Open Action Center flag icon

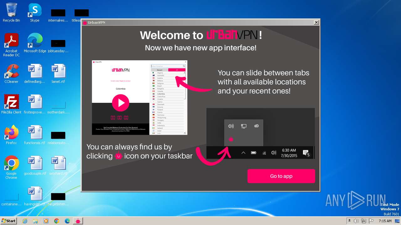(x=371, y=221)
